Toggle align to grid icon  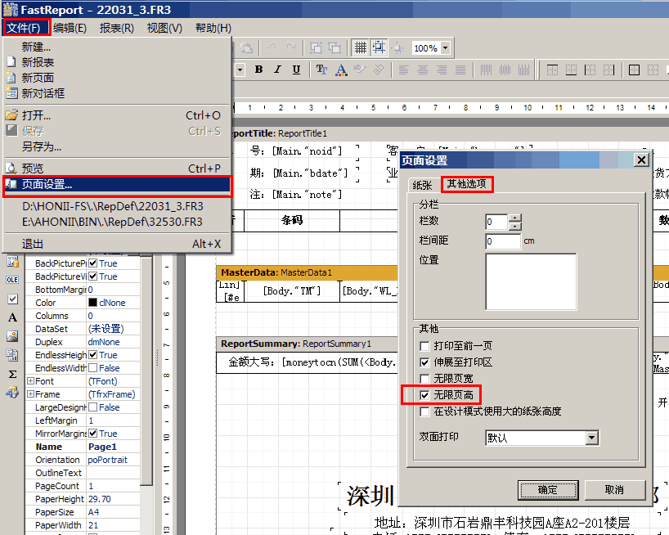tap(379, 47)
